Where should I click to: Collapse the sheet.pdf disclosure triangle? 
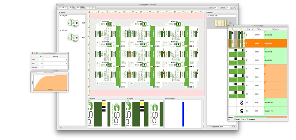(208, 16)
